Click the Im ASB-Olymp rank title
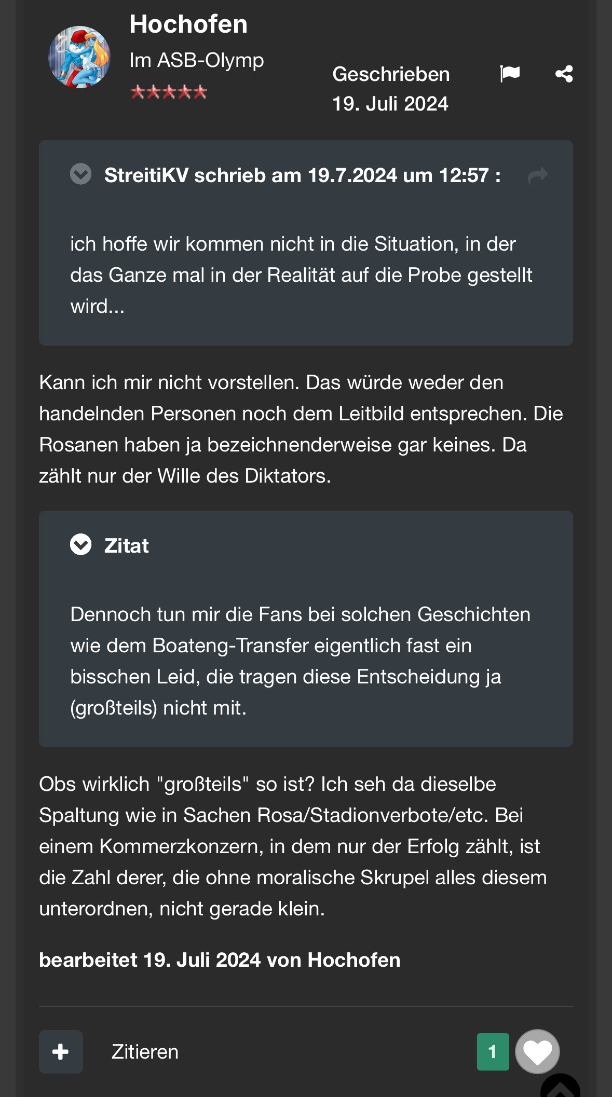 click(197, 60)
